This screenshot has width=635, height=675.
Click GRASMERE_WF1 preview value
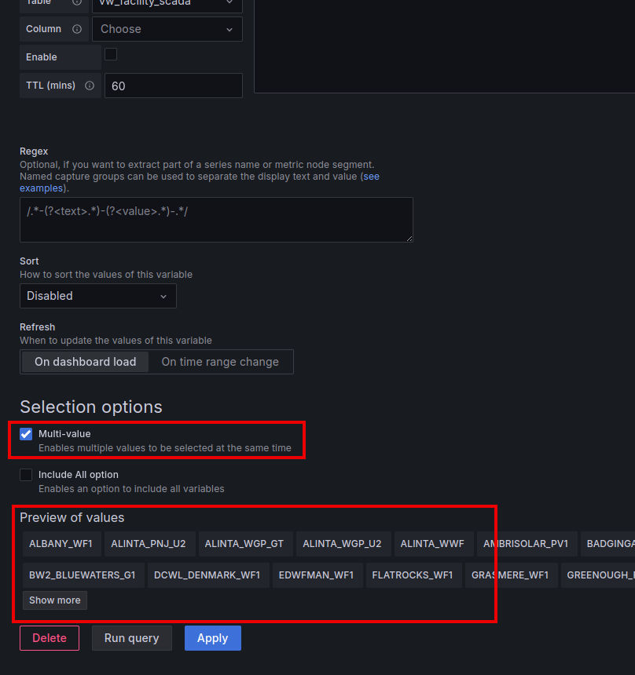510,575
